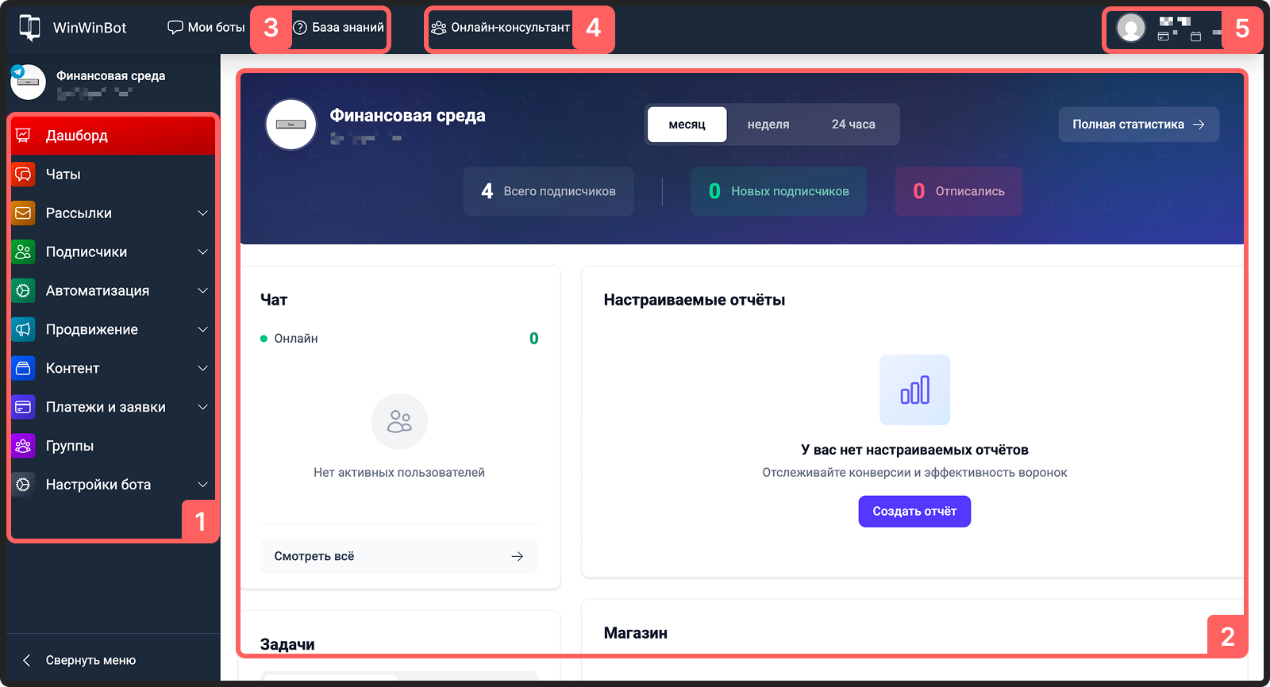
Task: Switch statistics period to "неделя"
Action: pos(768,125)
